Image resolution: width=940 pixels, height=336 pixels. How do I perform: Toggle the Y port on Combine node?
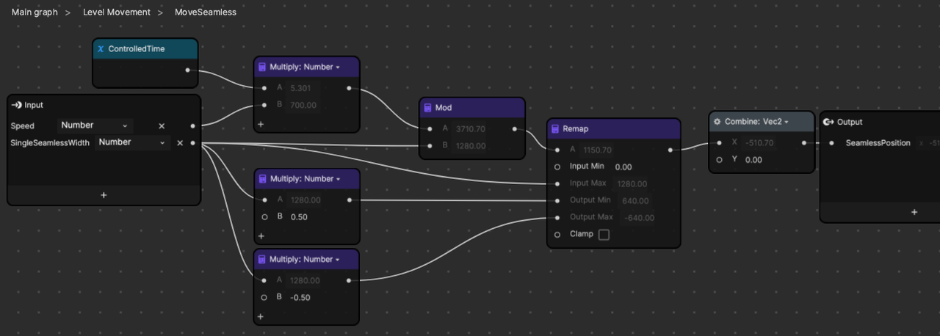(x=719, y=159)
